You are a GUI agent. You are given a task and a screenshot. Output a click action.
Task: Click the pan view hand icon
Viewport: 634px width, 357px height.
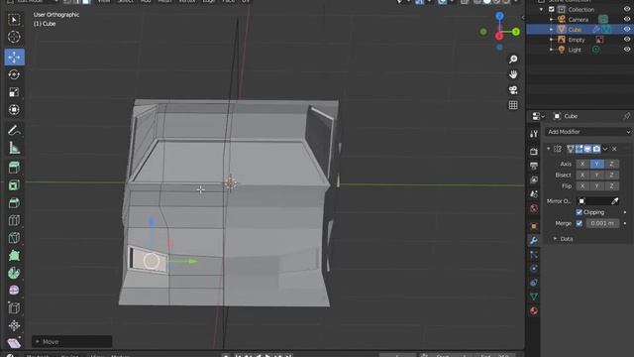(513, 74)
